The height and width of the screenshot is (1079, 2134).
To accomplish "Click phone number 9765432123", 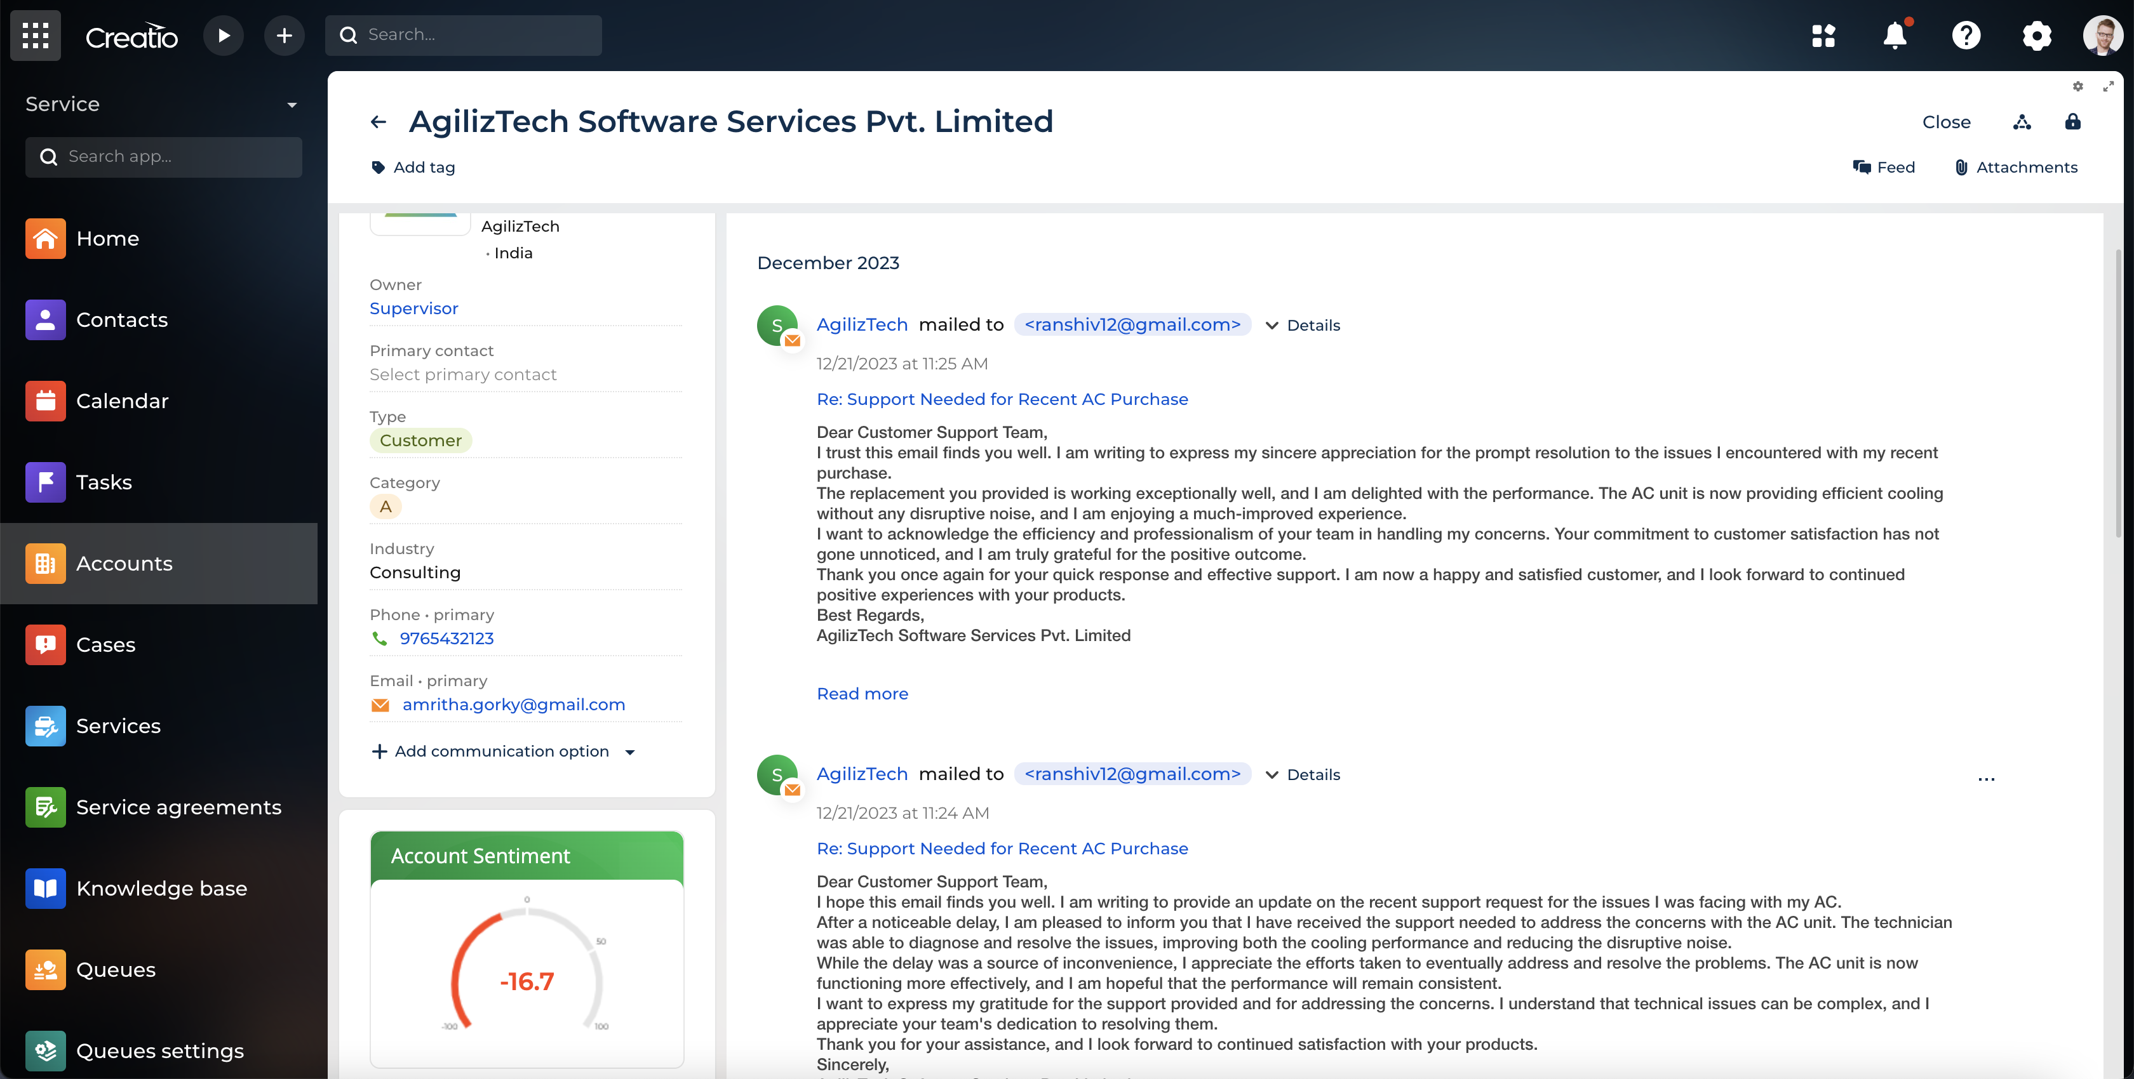I will coord(446,639).
